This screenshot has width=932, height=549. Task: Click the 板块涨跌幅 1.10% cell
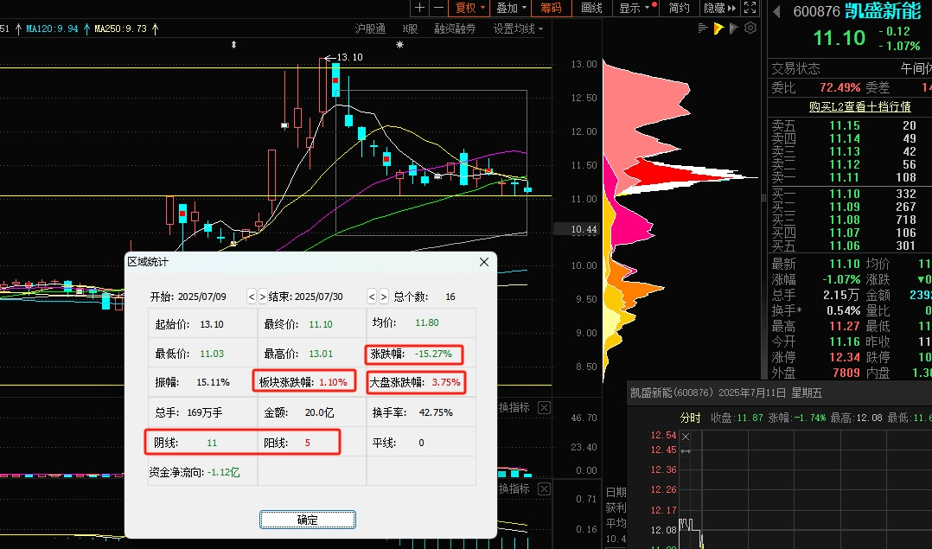click(x=303, y=382)
